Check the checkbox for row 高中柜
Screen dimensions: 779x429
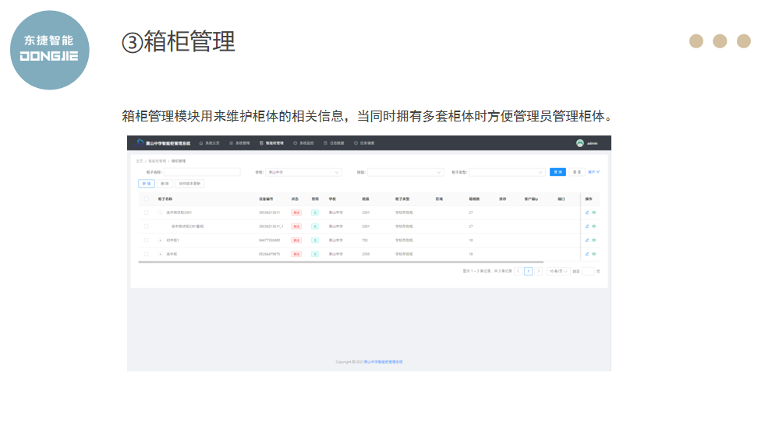[146, 254]
